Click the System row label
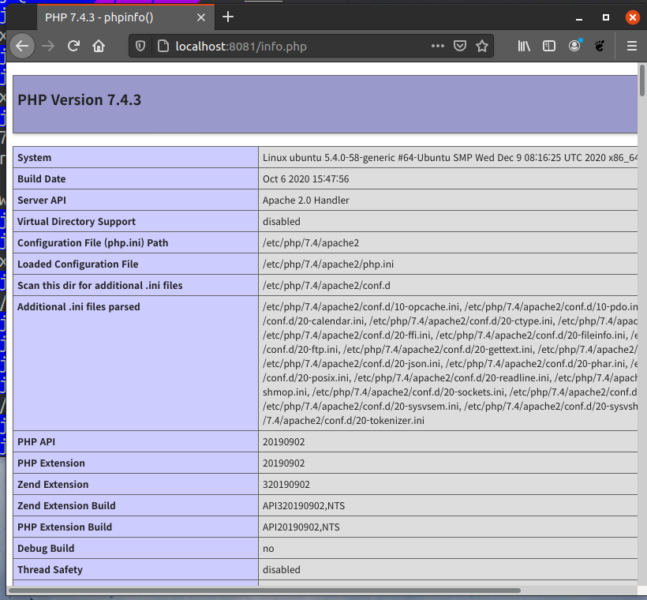Viewport: 647px width, 600px height. pos(34,158)
